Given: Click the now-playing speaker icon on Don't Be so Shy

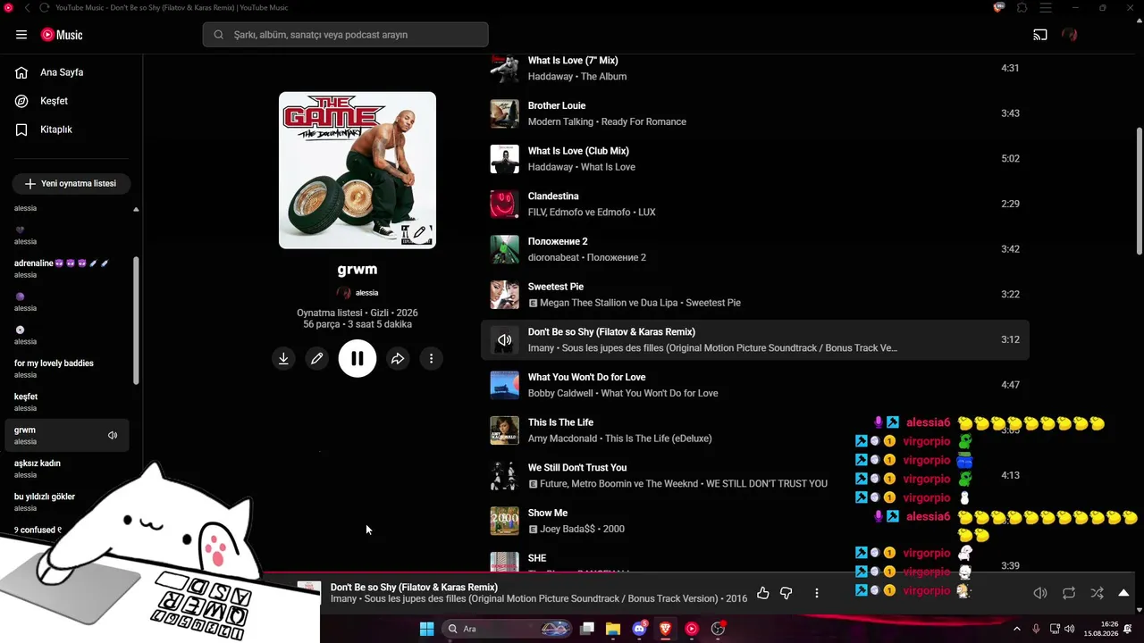Looking at the screenshot, I should [x=505, y=339].
